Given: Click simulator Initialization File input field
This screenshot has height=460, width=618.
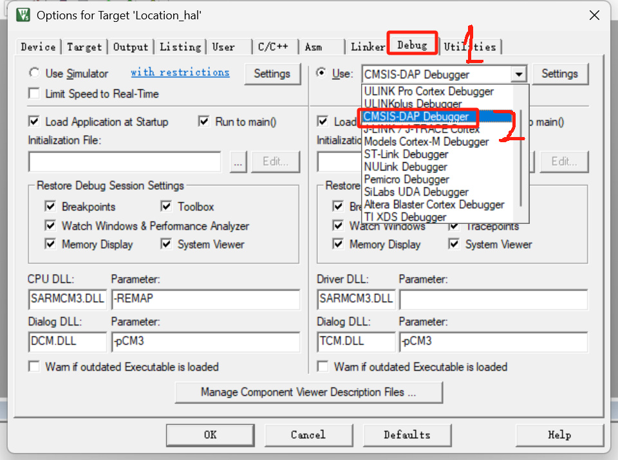Looking at the screenshot, I should (124, 161).
